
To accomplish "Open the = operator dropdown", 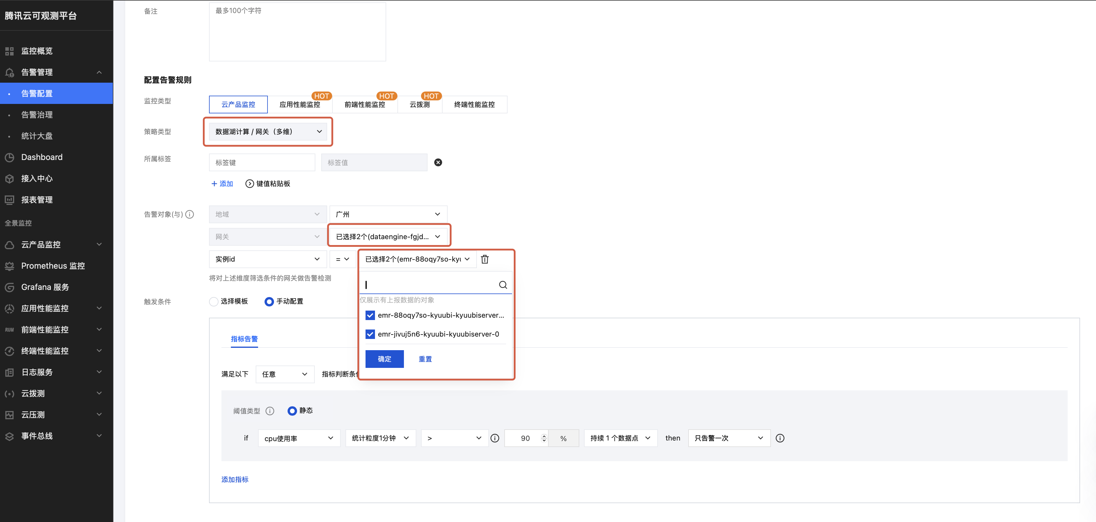I will click(x=342, y=259).
